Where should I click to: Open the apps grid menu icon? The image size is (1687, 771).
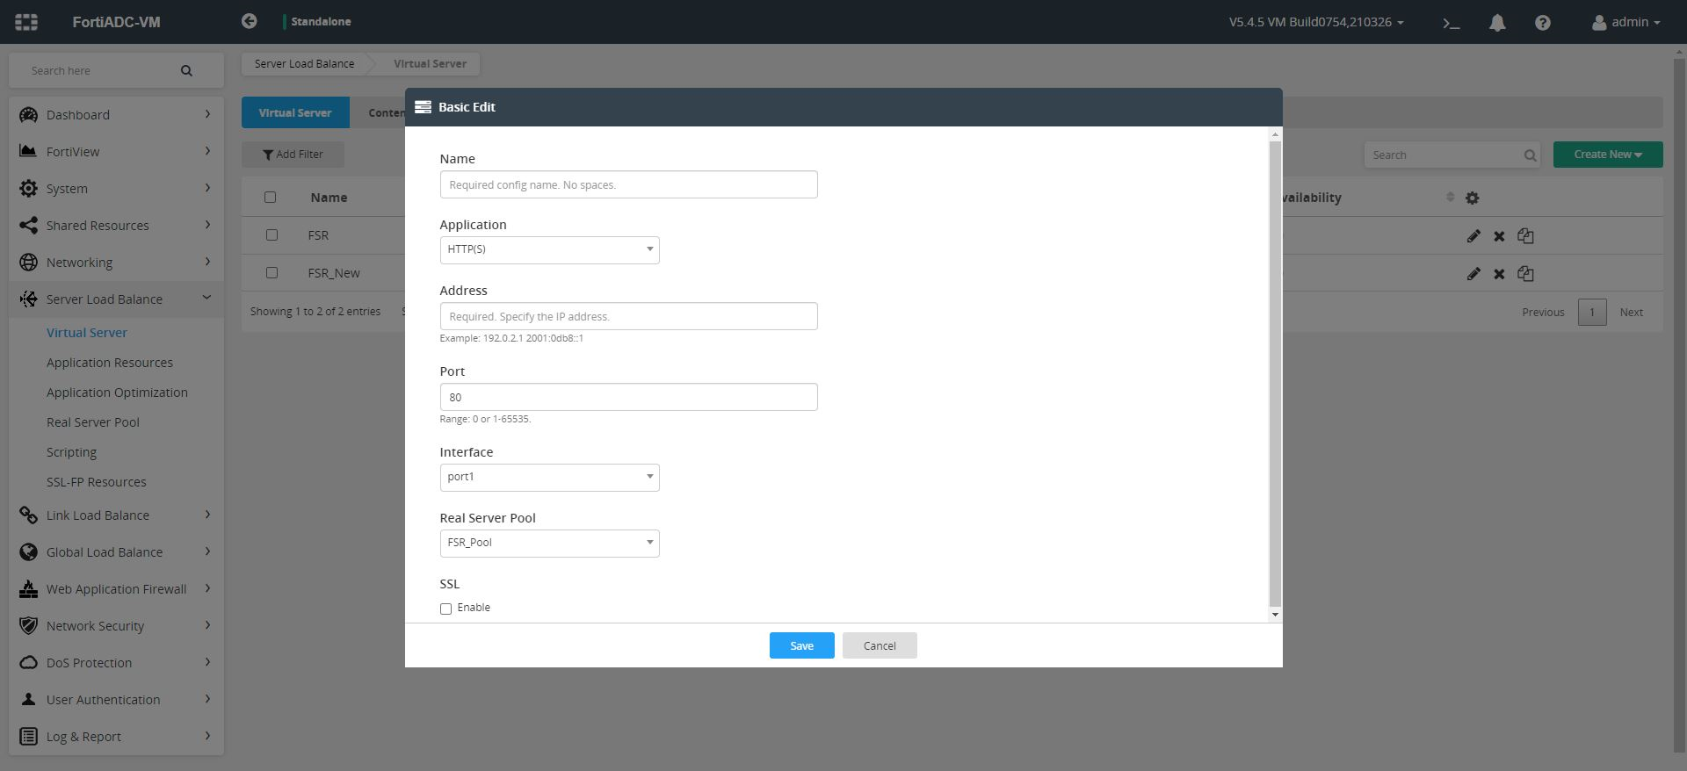pyautogui.click(x=26, y=22)
